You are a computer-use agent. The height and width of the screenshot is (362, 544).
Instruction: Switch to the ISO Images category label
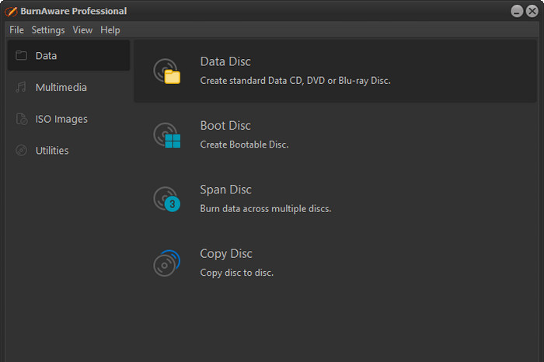[61, 120]
